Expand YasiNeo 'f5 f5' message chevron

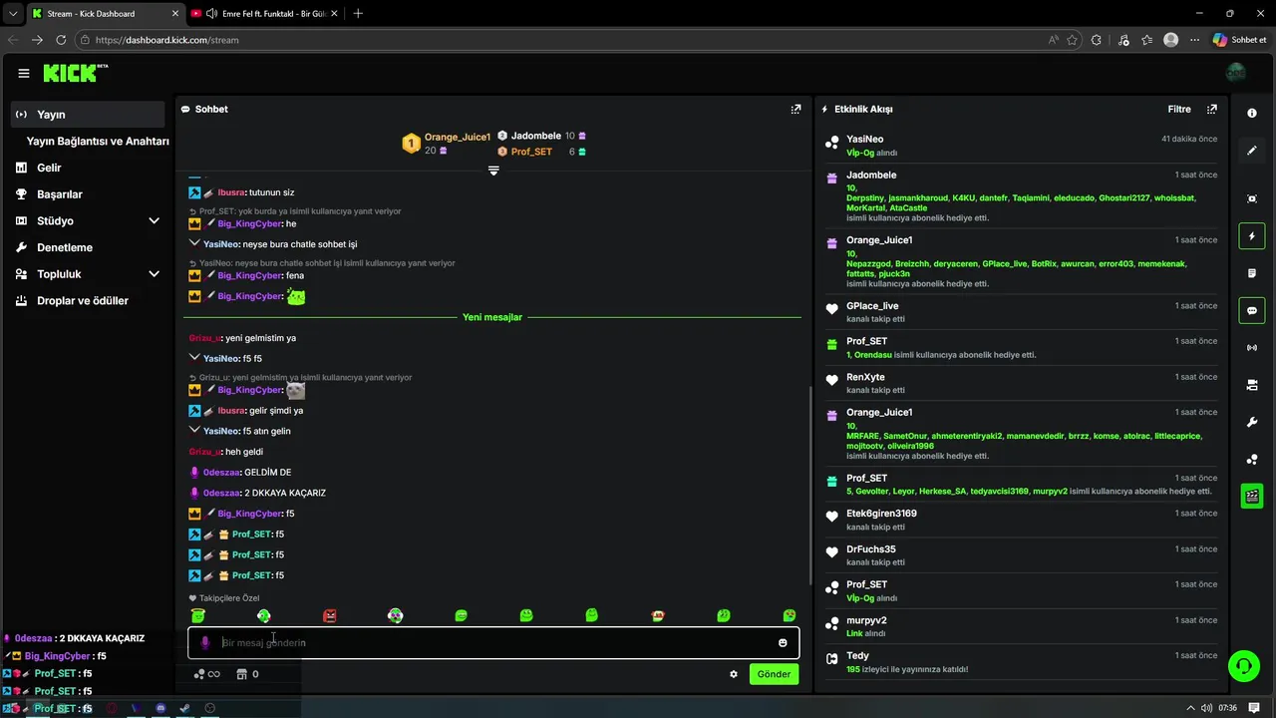[x=194, y=357]
